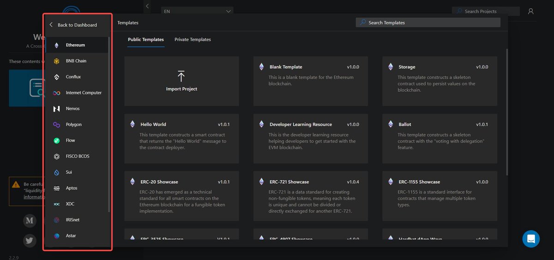Click the warning triangle icon in background notice
The height and width of the screenshot is (260, 554).
pyautogui.click(x=16, y=184)
